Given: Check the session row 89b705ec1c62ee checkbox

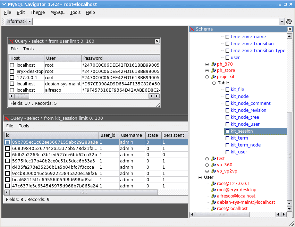Looking at the screenshot, I should point(8,142).
